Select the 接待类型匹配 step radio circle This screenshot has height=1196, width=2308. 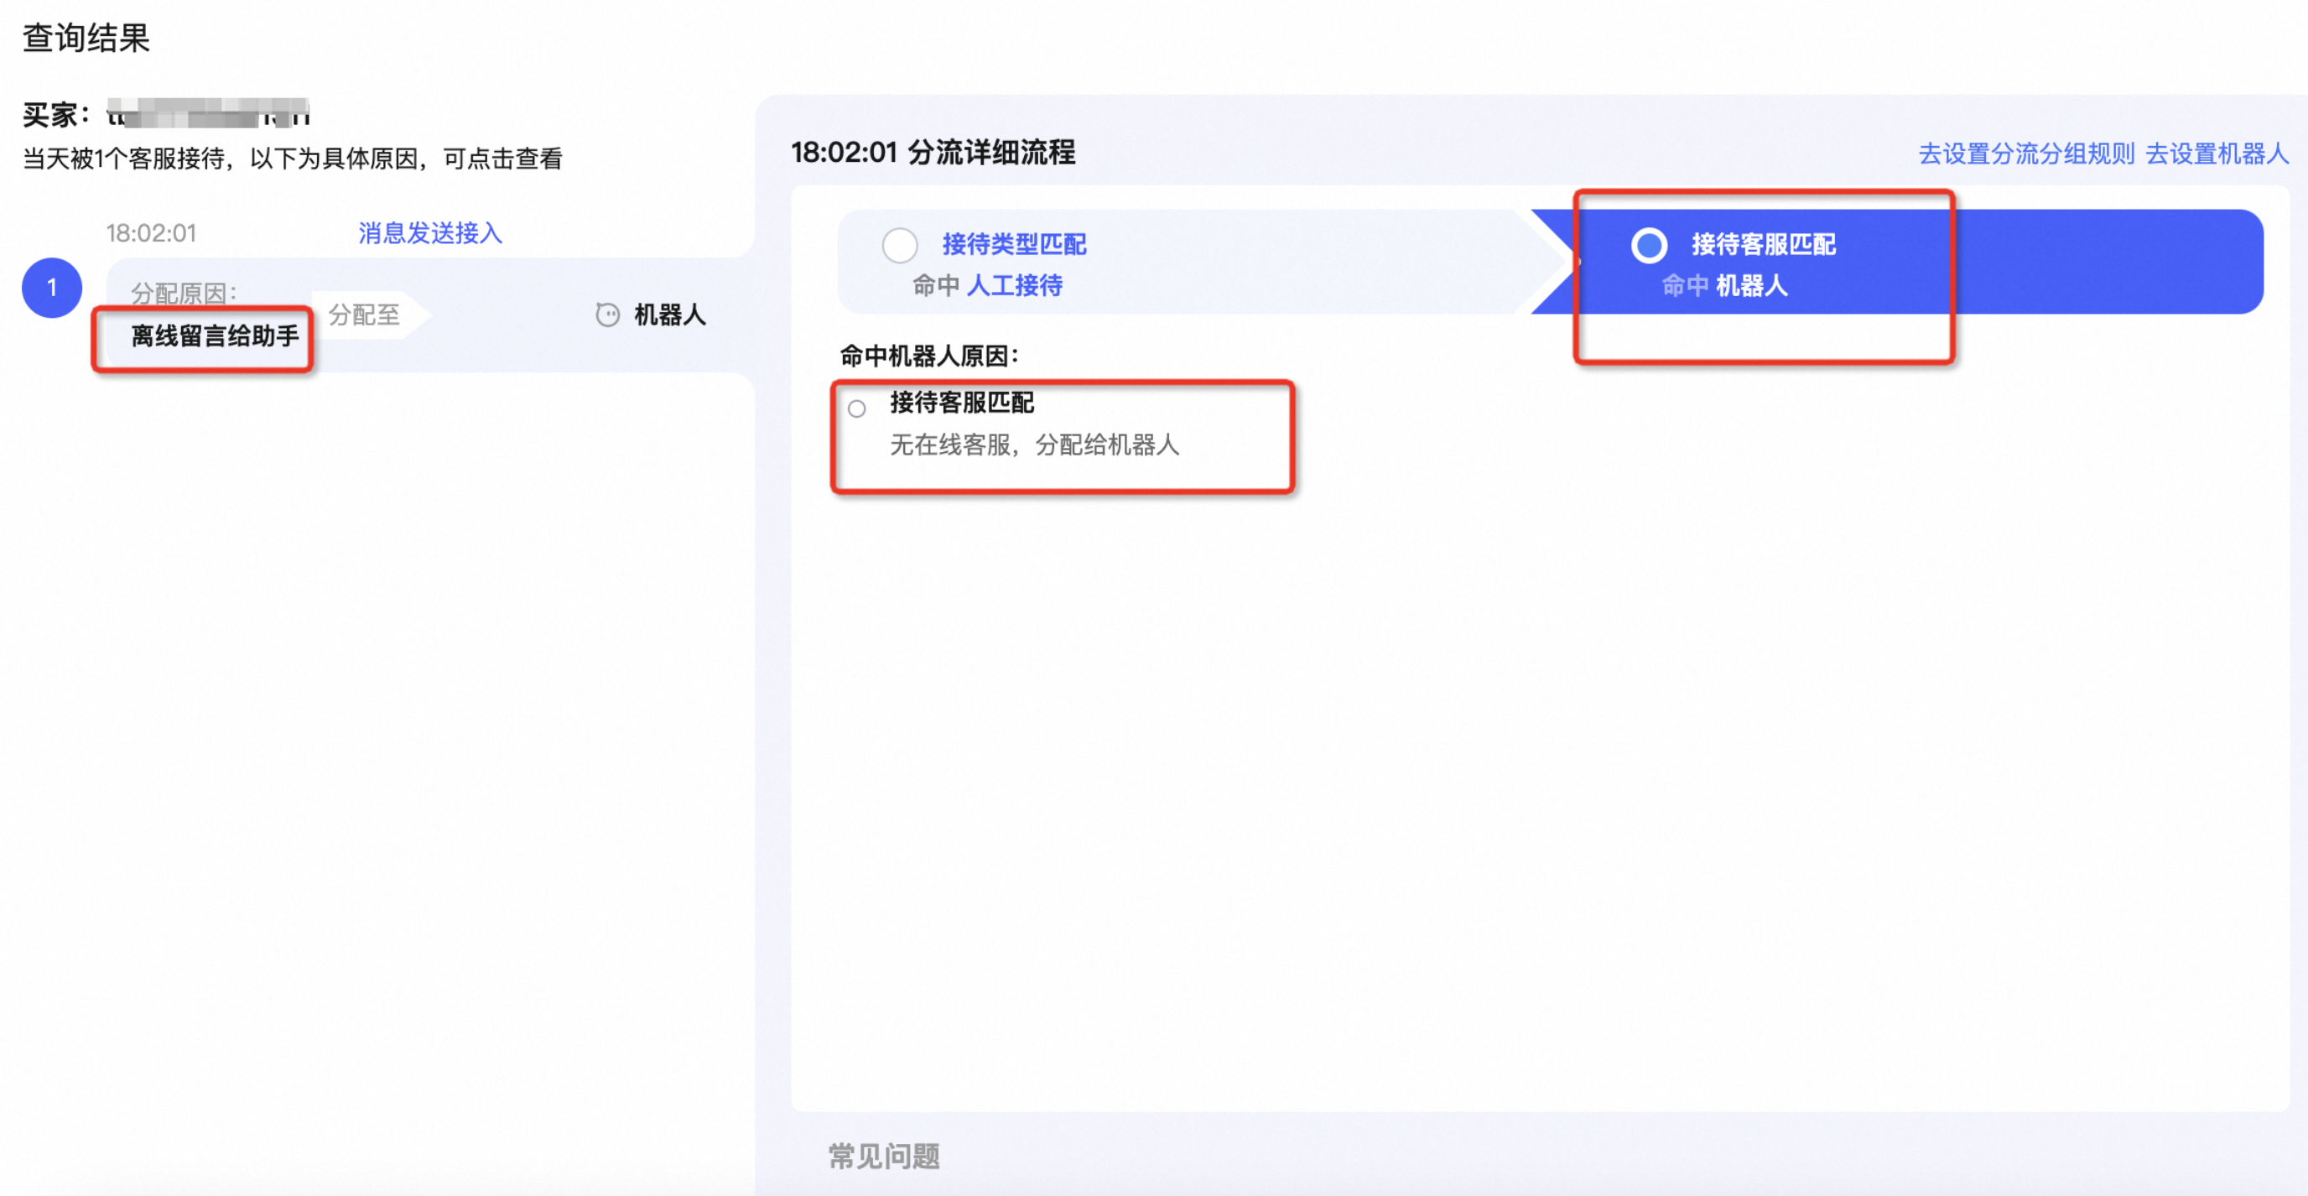pyautogui.click(x=900, y=245)
